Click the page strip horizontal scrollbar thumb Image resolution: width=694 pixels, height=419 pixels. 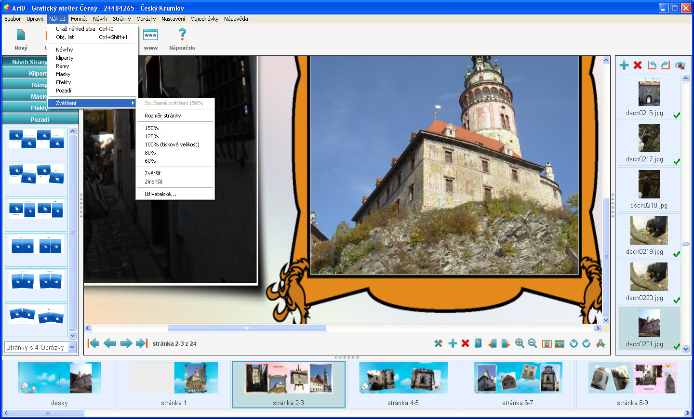[x=48, y=413]
